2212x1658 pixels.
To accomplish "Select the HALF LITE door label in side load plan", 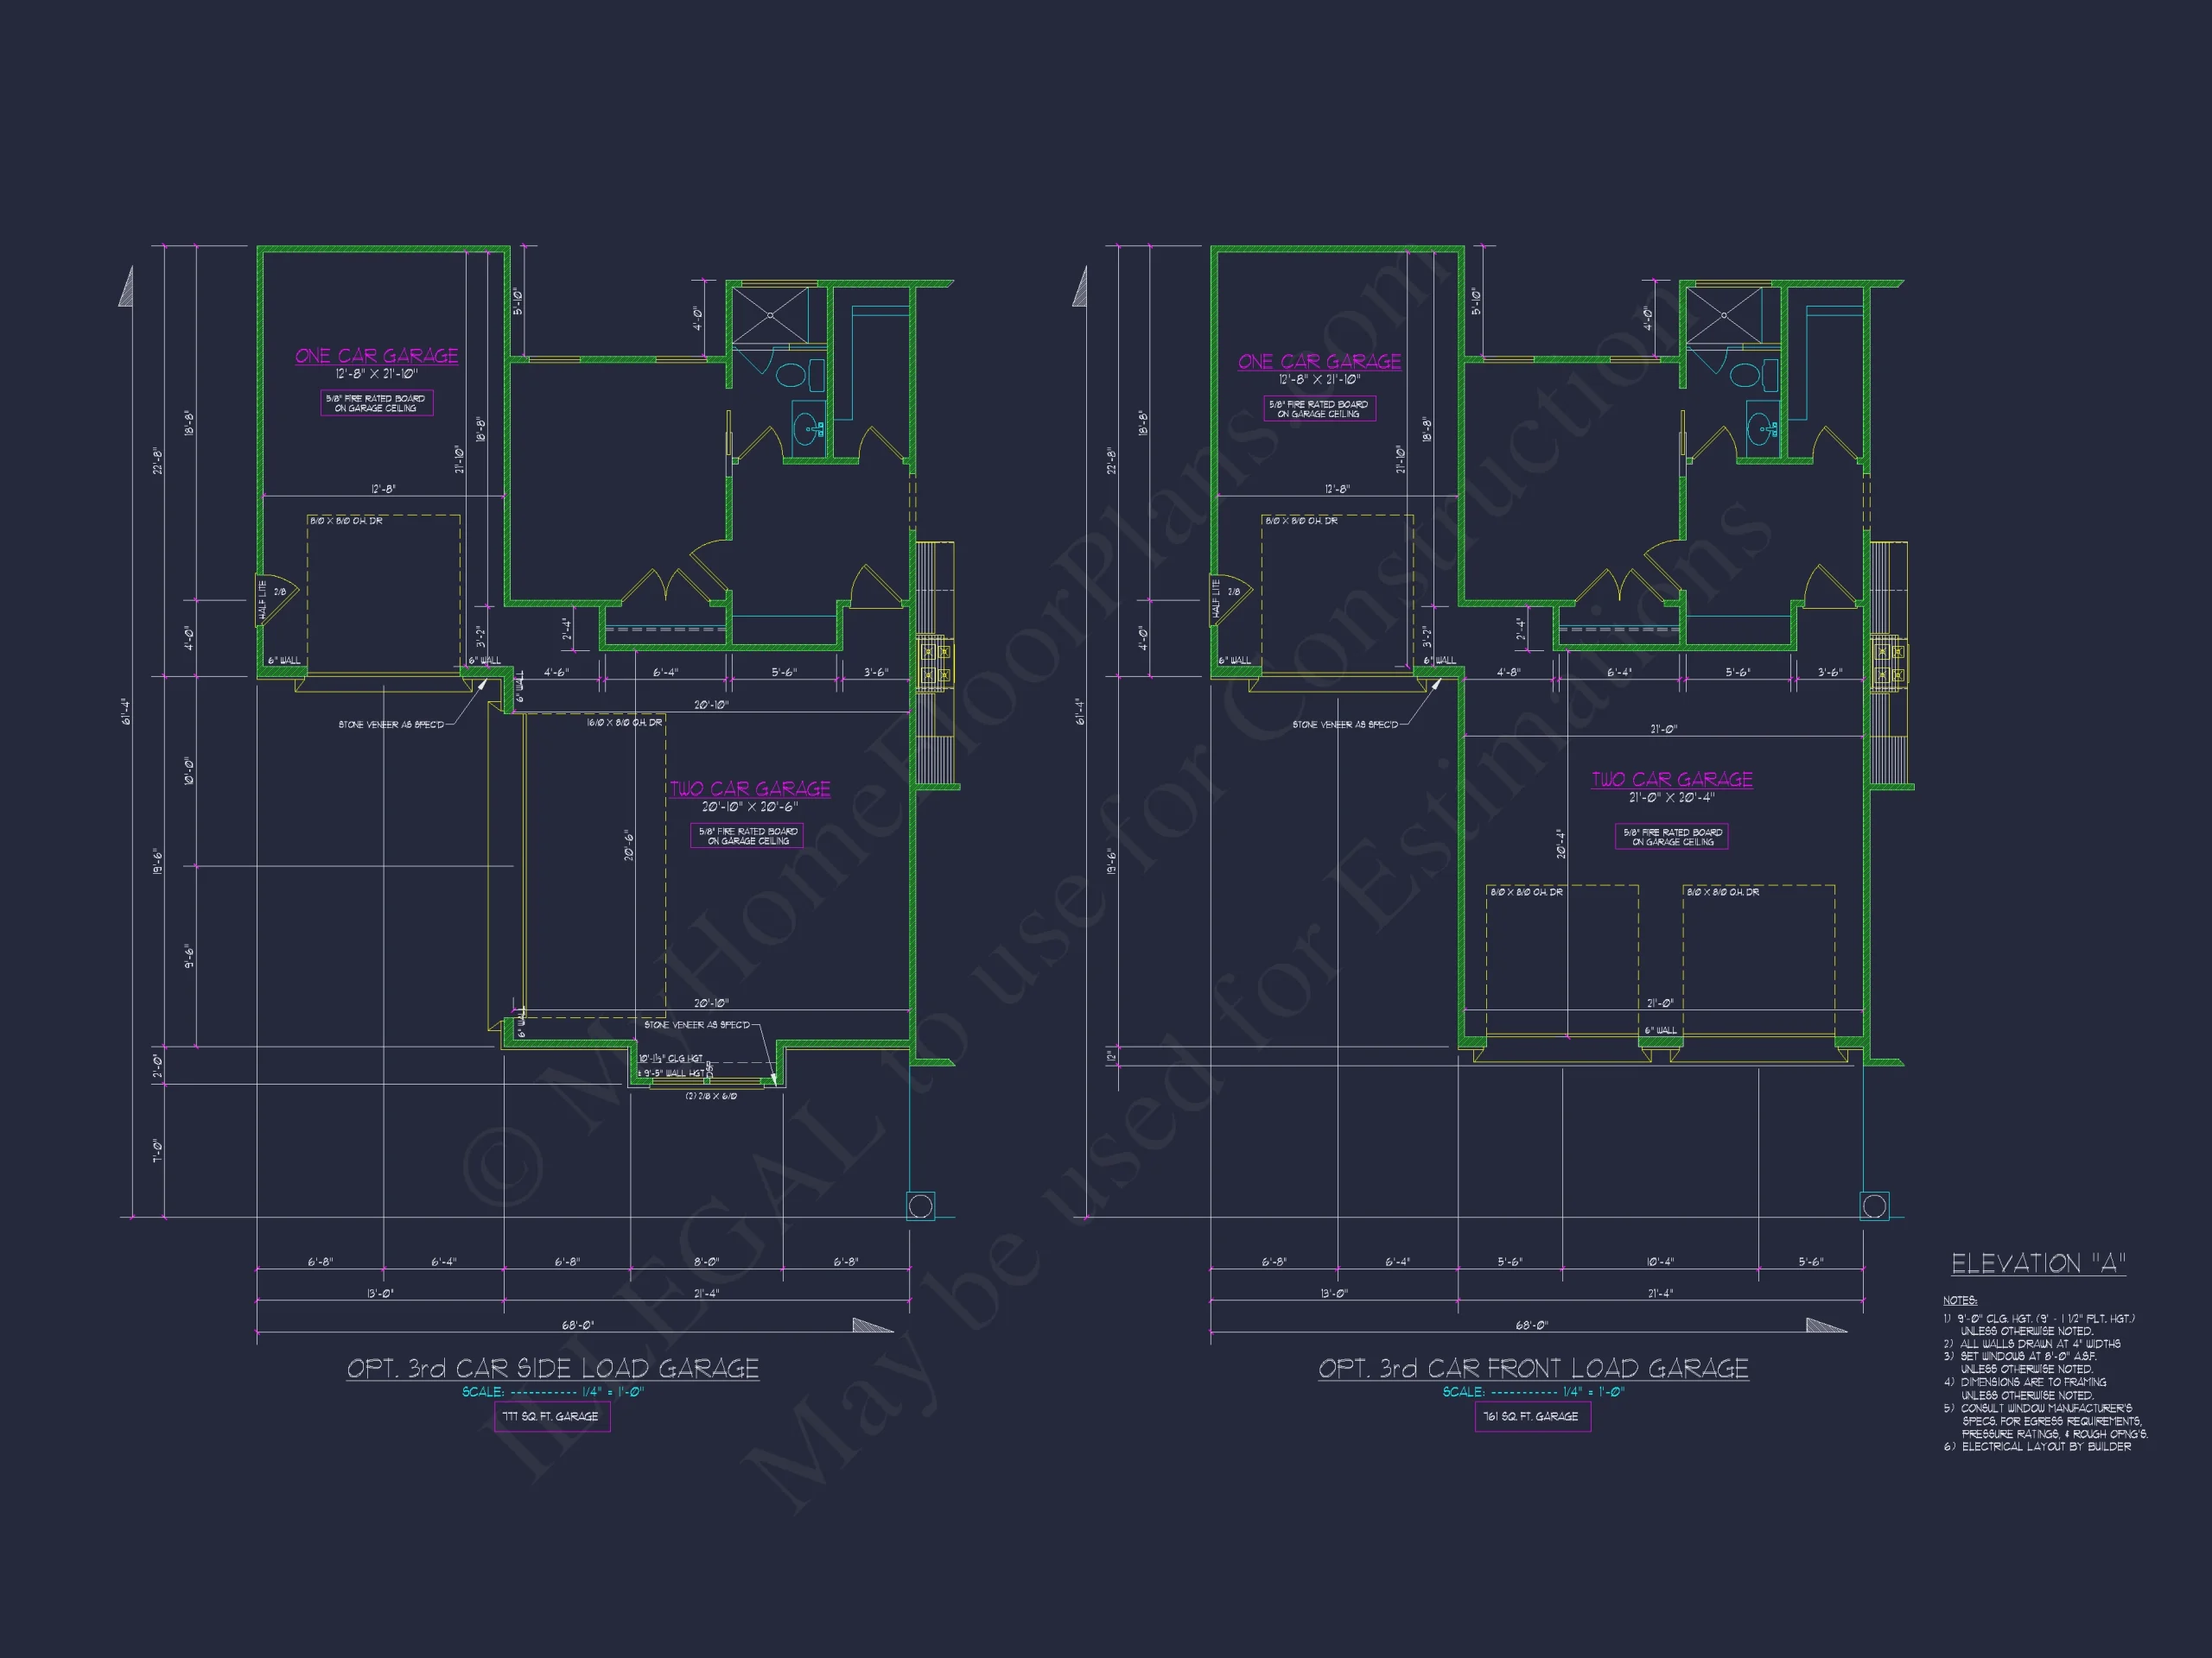I will click(263, 599).
